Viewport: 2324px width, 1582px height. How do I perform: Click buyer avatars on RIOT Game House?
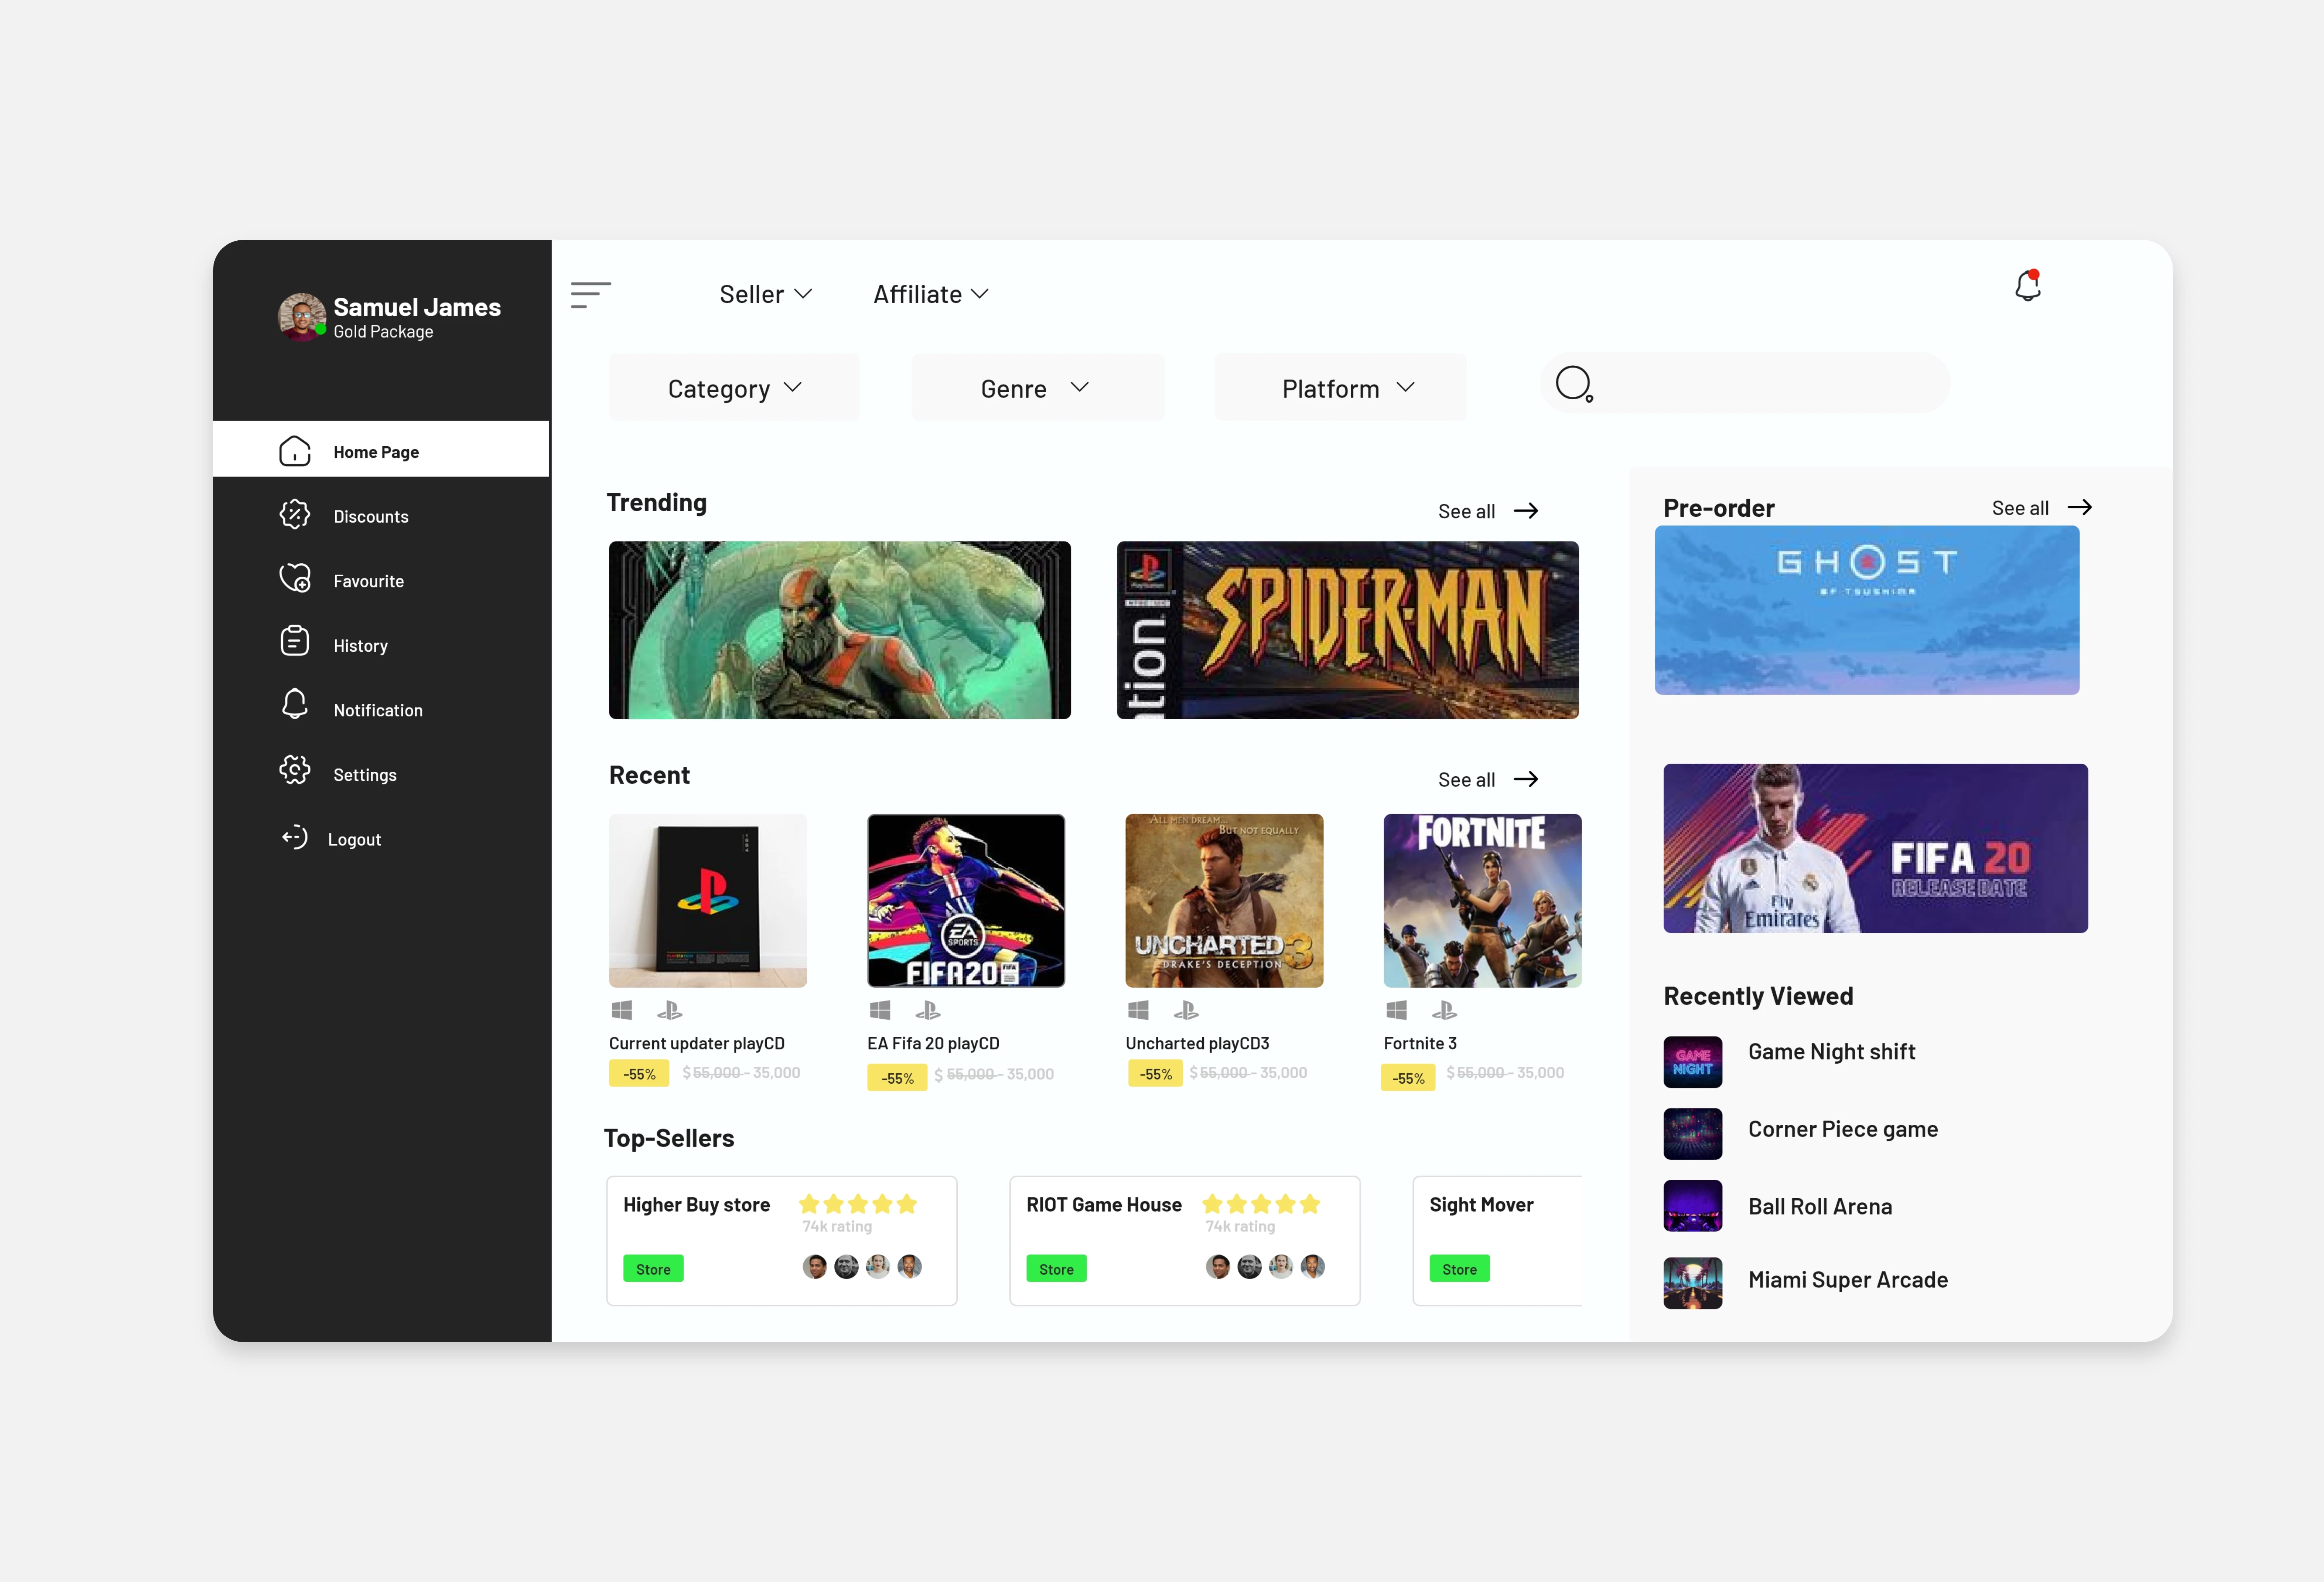point(1265,1267)
